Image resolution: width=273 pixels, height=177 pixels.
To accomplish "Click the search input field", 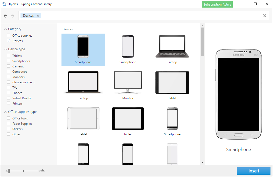I will [x=152, y=16].
